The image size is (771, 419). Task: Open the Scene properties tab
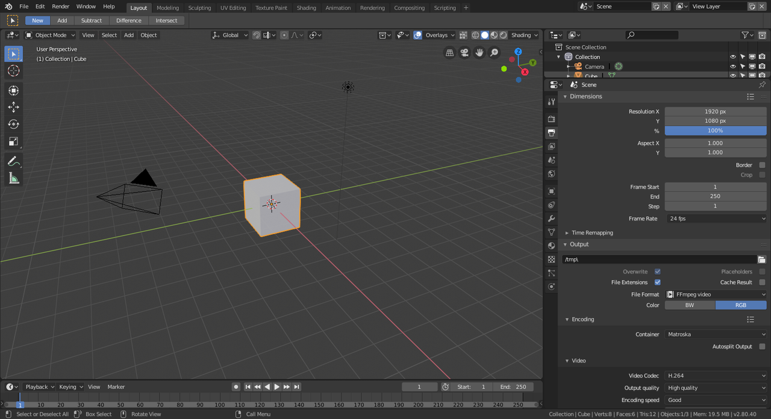551,160
